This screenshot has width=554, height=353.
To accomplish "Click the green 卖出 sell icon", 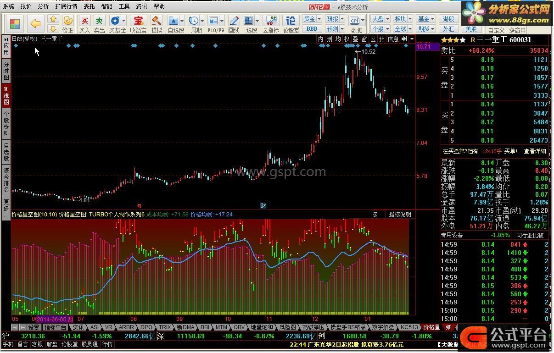I will (99, 24).
